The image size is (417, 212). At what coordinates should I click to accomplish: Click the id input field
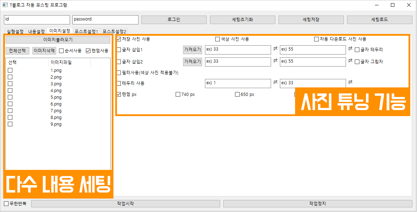[x=37, y=19]
